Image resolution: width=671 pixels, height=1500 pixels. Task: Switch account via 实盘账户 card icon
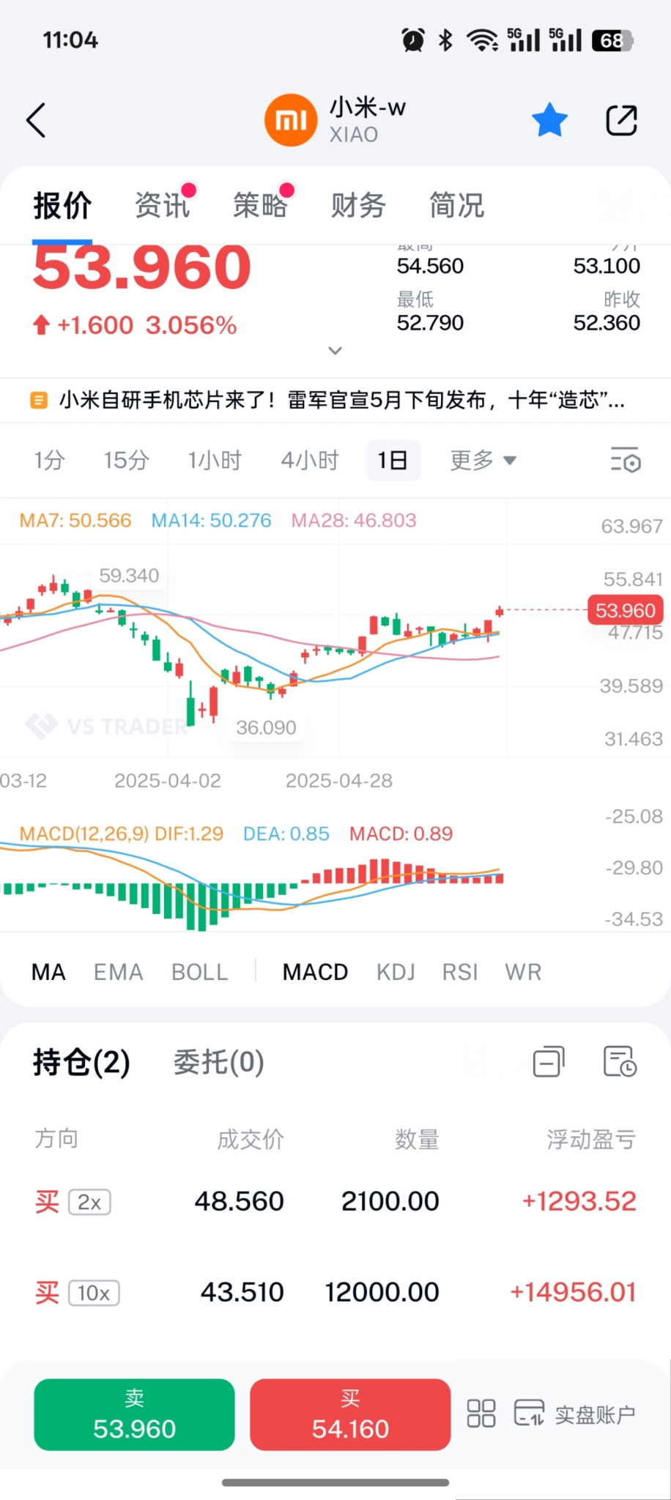point(529,1414)
